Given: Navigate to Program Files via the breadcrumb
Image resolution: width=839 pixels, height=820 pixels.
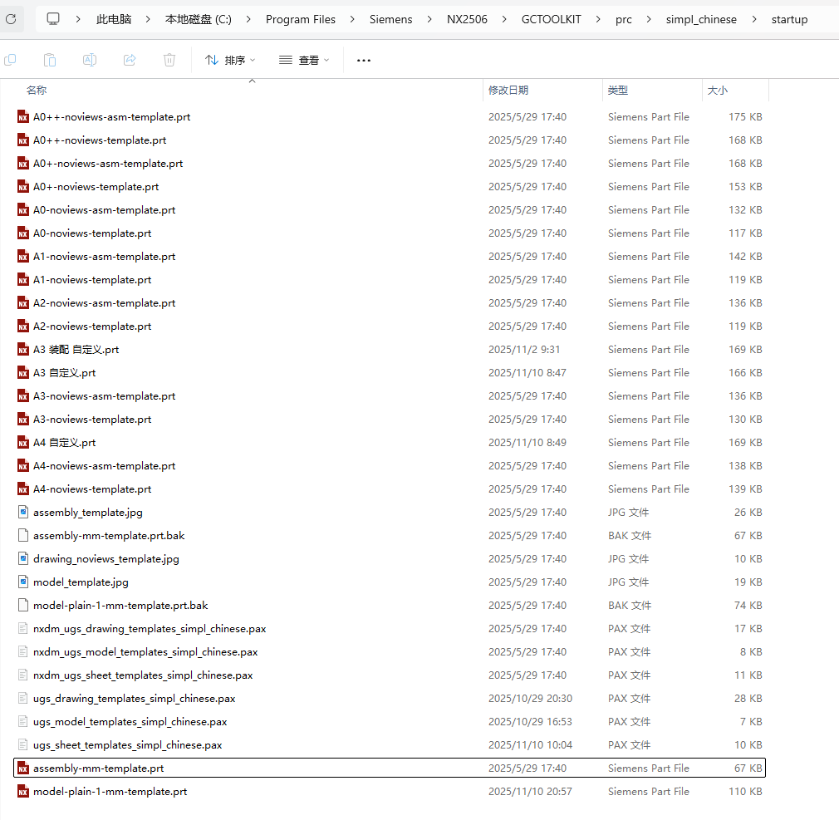Looking at the screenshot, I should (301, 18).
